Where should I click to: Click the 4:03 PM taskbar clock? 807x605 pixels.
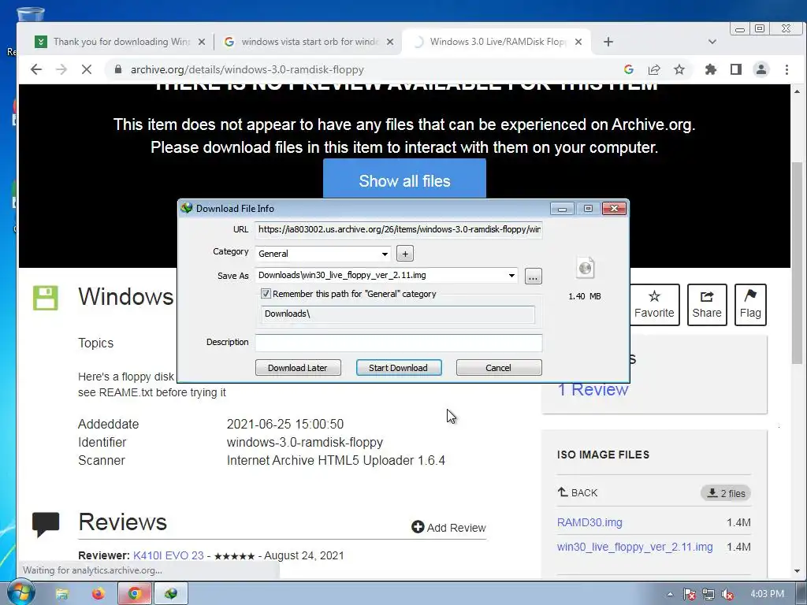pos(768,594)
